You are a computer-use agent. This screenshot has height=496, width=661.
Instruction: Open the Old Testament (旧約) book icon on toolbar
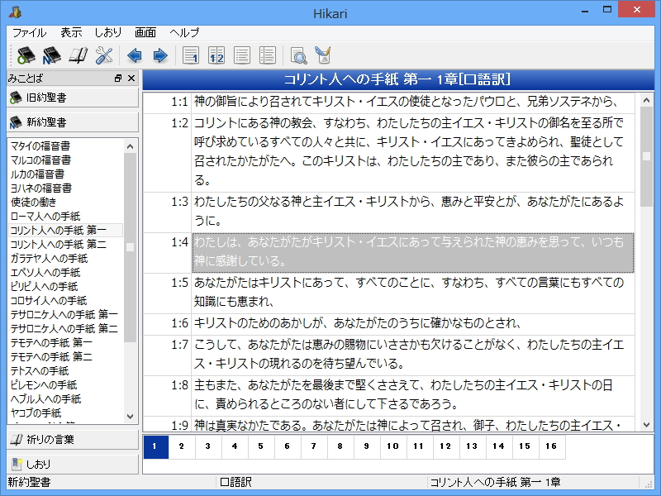[25, 54]
